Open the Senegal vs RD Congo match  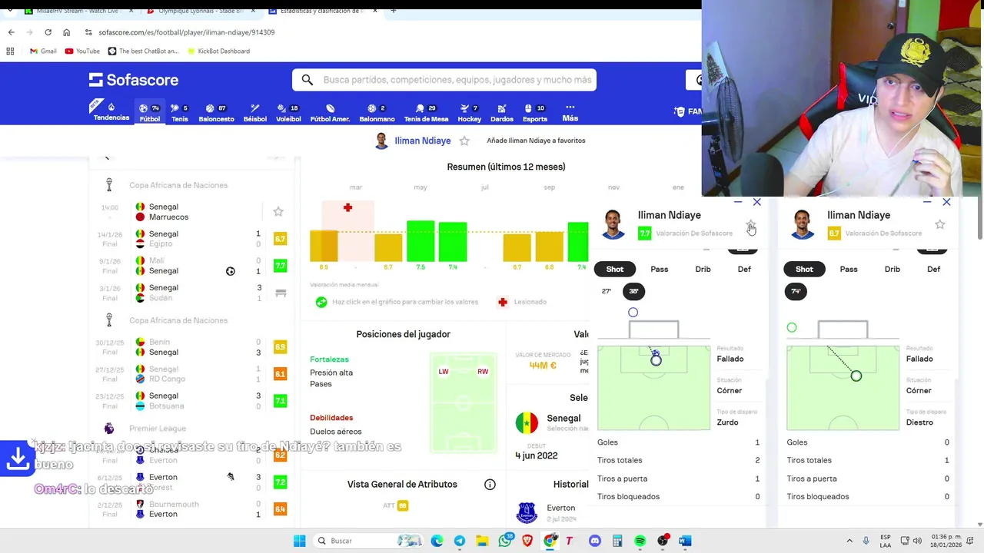tap(191, 374)
